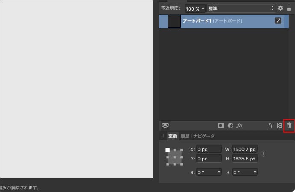The image size is (295, 192).
Task: Switch to the ナビゲータ tab
Action: [204, 136]
